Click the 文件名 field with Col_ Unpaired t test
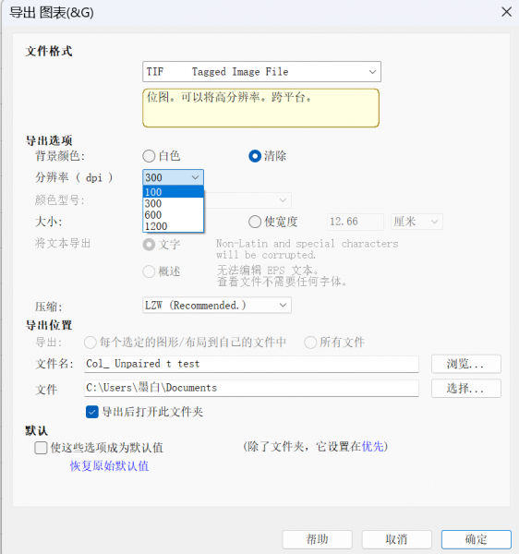The image size is (519, 554). tap(251, 364)
